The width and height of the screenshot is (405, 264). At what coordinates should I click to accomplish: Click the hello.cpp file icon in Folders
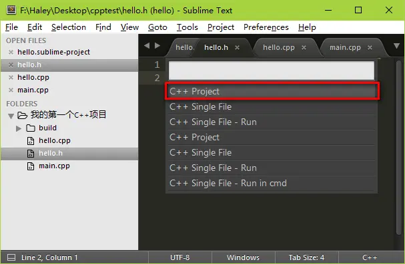(31, 141)
